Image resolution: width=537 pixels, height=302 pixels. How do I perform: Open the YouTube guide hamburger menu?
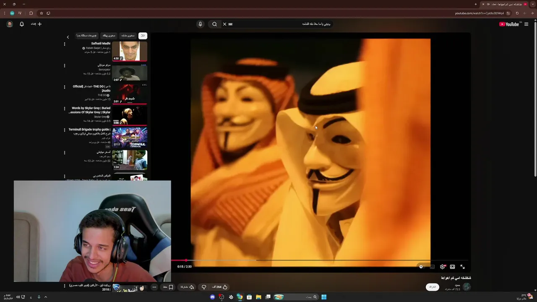pyautogui.click(x=526, y=24)
